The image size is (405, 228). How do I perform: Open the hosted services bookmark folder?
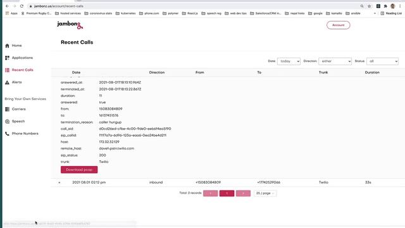68,13
